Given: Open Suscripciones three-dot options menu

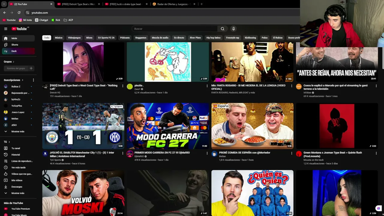Looking at the screenshot, I should 33,80.
